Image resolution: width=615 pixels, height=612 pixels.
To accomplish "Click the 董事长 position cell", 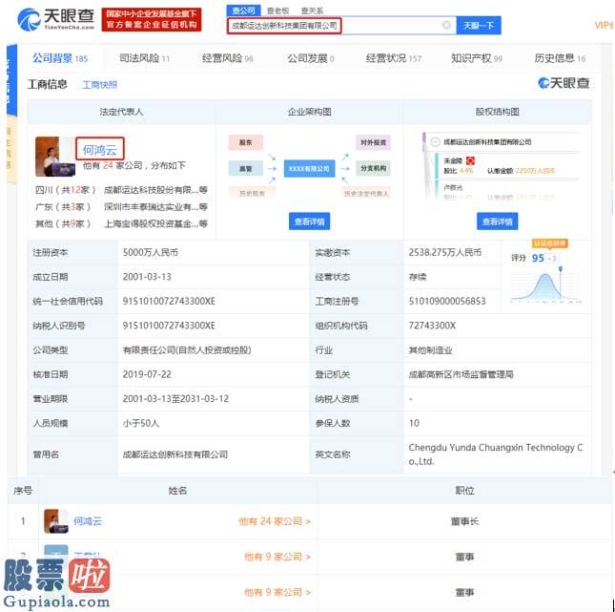I will (464, 521).
